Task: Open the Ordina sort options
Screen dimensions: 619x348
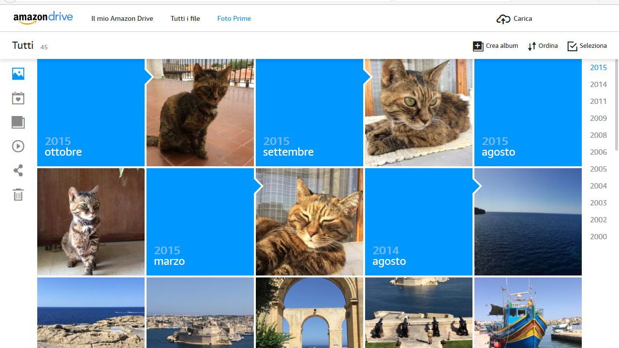Action: point(543,46)
